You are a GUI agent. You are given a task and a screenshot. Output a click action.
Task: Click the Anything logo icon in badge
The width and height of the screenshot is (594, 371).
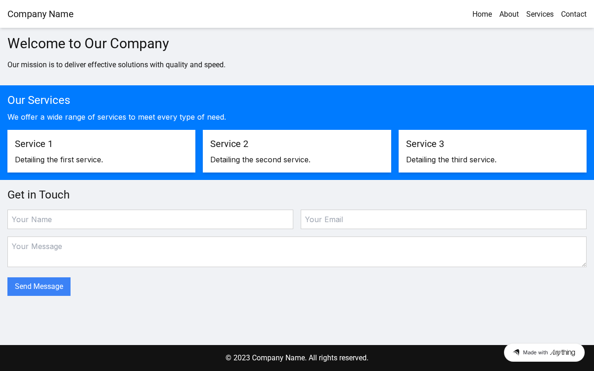[516, 352]
